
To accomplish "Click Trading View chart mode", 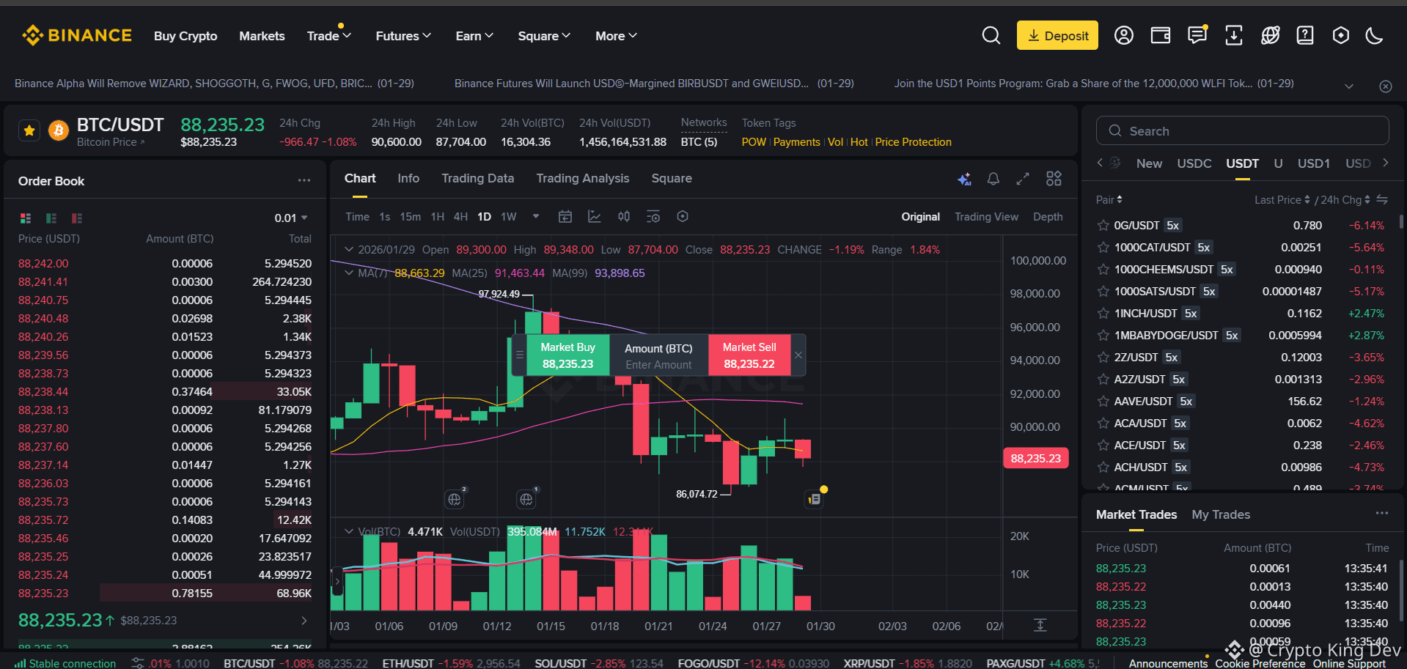I will pos(986,217).
